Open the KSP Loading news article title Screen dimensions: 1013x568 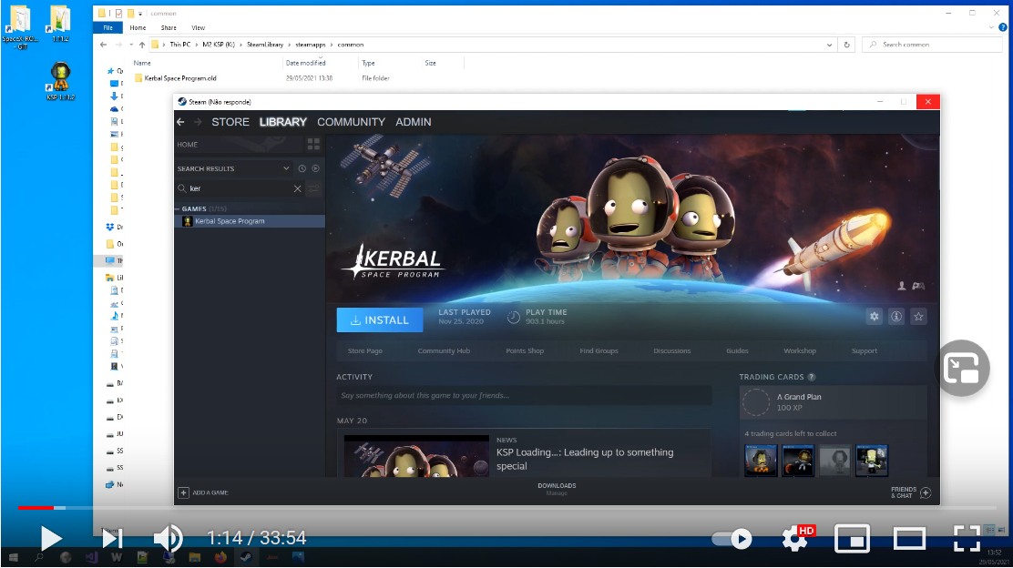(x=585, y=459)
